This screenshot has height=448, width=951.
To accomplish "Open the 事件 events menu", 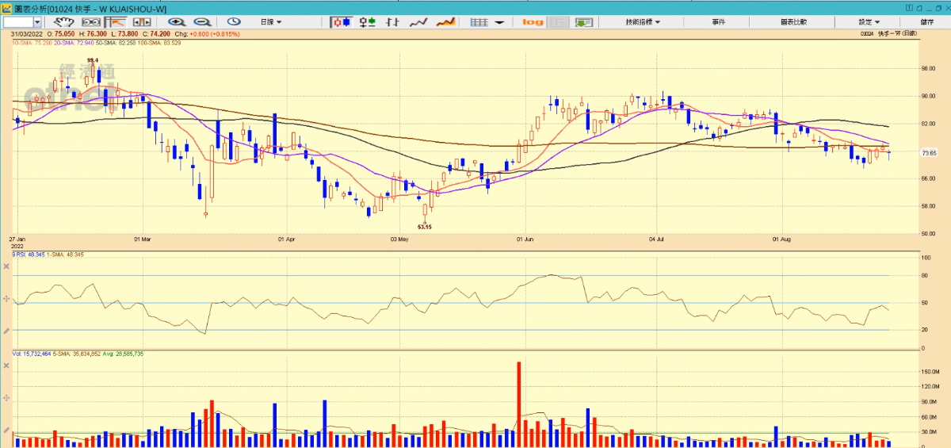I will pyautogui.click(x=718, y=21).
